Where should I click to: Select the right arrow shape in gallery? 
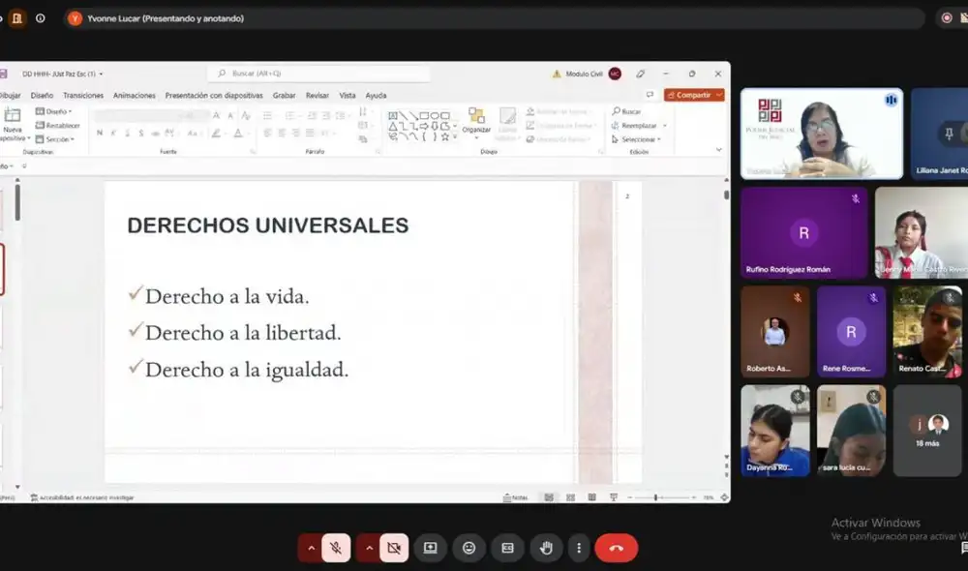pos(424,126)
